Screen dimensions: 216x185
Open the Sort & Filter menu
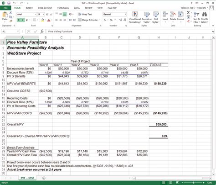(x=196, y=17)
